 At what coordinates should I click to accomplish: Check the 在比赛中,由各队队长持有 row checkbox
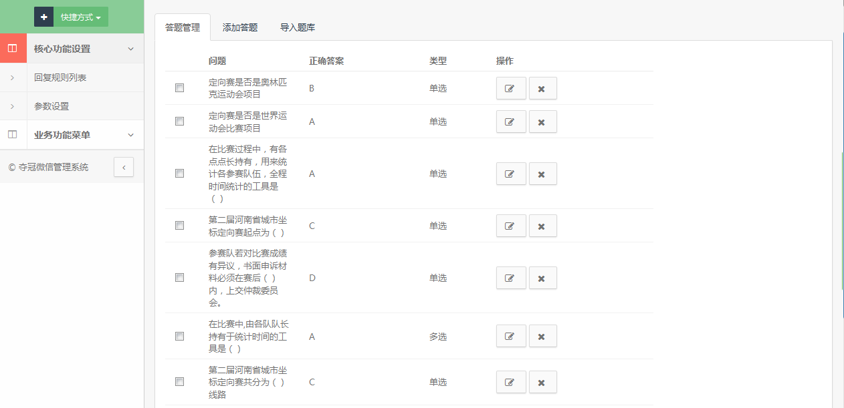pos(179,337)
